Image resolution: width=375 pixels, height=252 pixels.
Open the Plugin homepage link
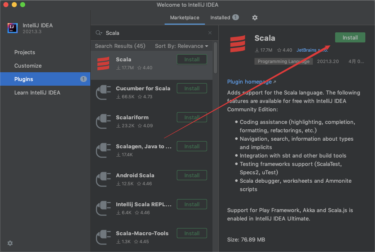[249, 81]
